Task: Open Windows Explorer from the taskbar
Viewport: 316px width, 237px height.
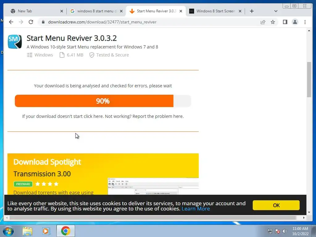Action: pyautogui.click(x=27, y=231)
